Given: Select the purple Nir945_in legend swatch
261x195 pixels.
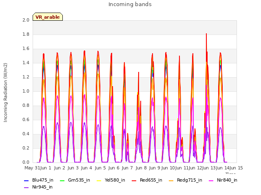Looking at the screenshot, I should click(26, 188).
